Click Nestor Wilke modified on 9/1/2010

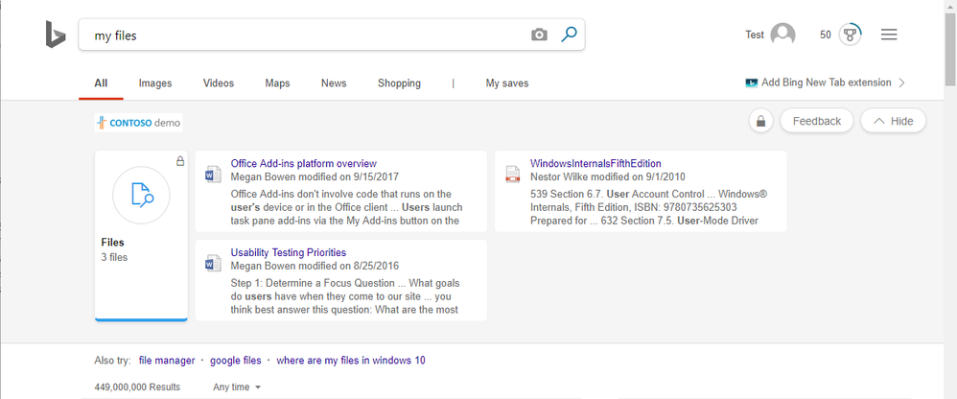pos(608,176)
